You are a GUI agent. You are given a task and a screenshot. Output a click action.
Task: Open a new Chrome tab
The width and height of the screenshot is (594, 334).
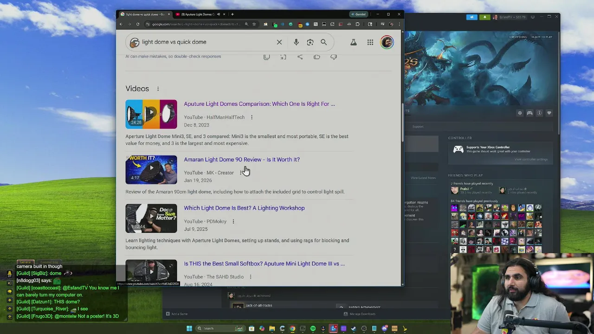[x=232, y=14]
